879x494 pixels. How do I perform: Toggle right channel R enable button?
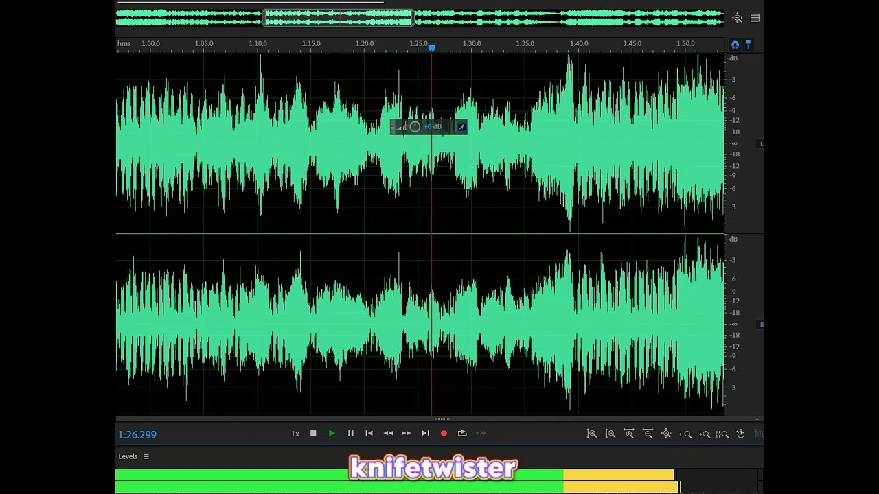(761, 325)
